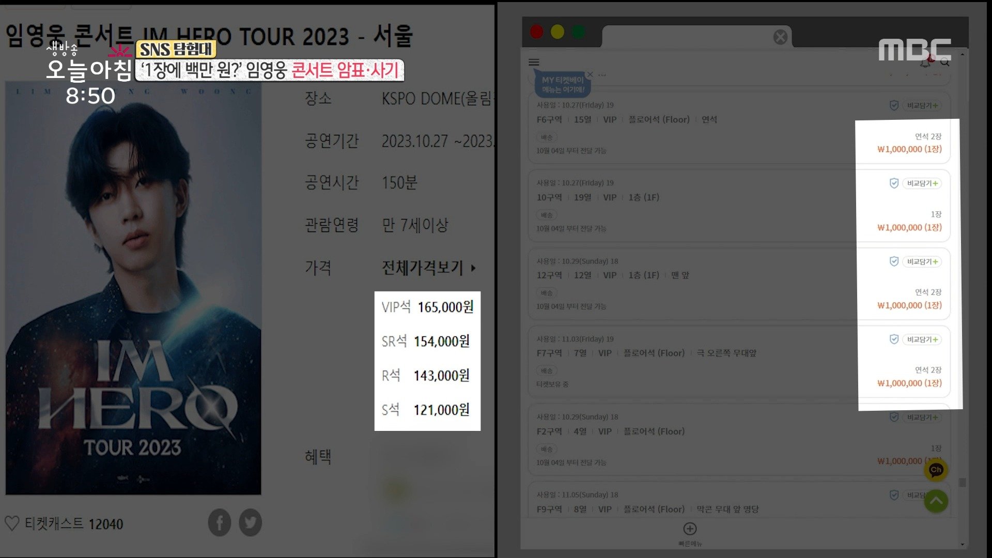The height and width of the screenshot is (558, 992).
Task: Close the browser tab with X
Action: tap(780, 37)
